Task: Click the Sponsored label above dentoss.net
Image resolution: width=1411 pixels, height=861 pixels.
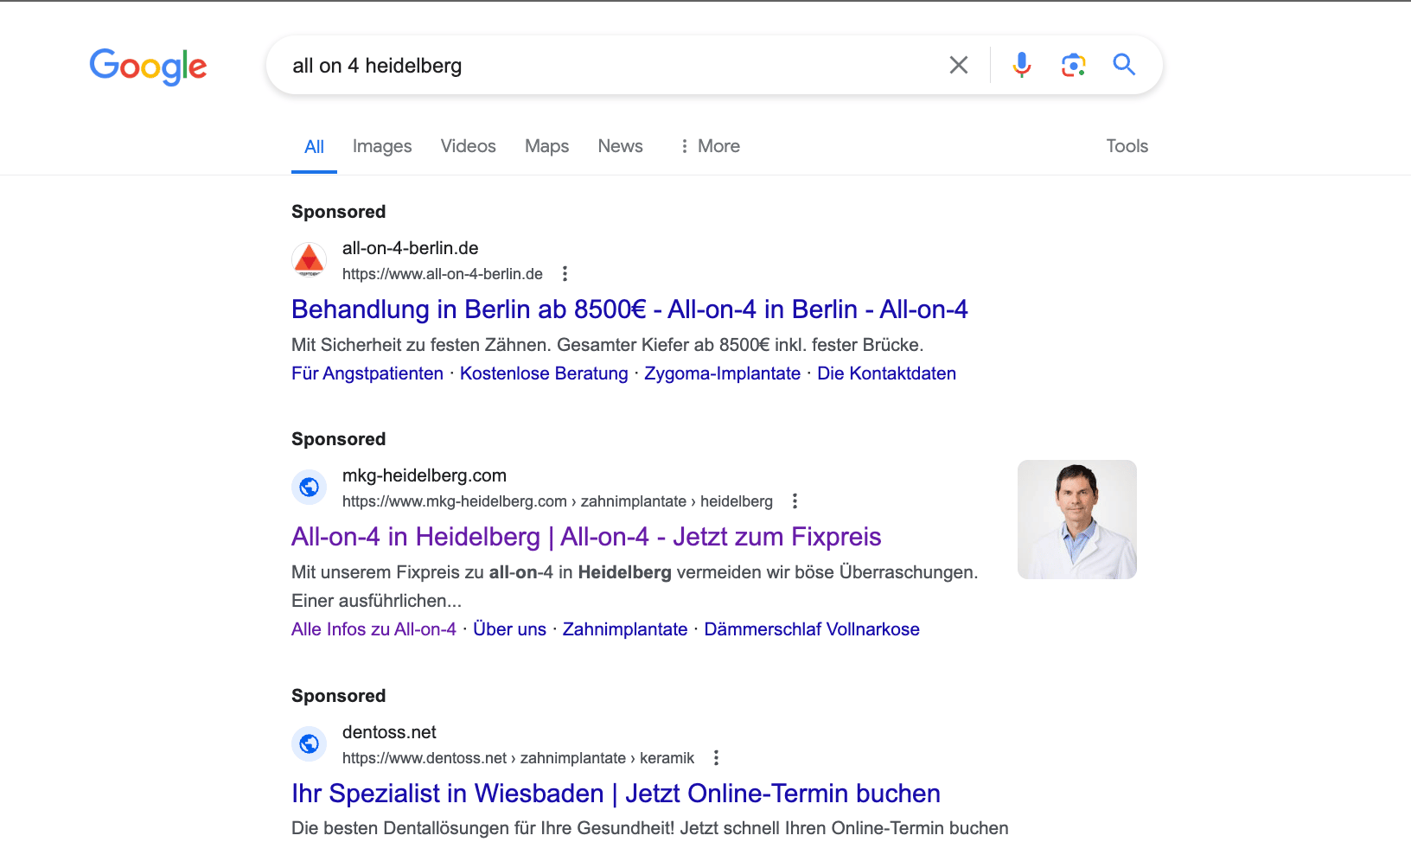Action: [x=339, y=696]
